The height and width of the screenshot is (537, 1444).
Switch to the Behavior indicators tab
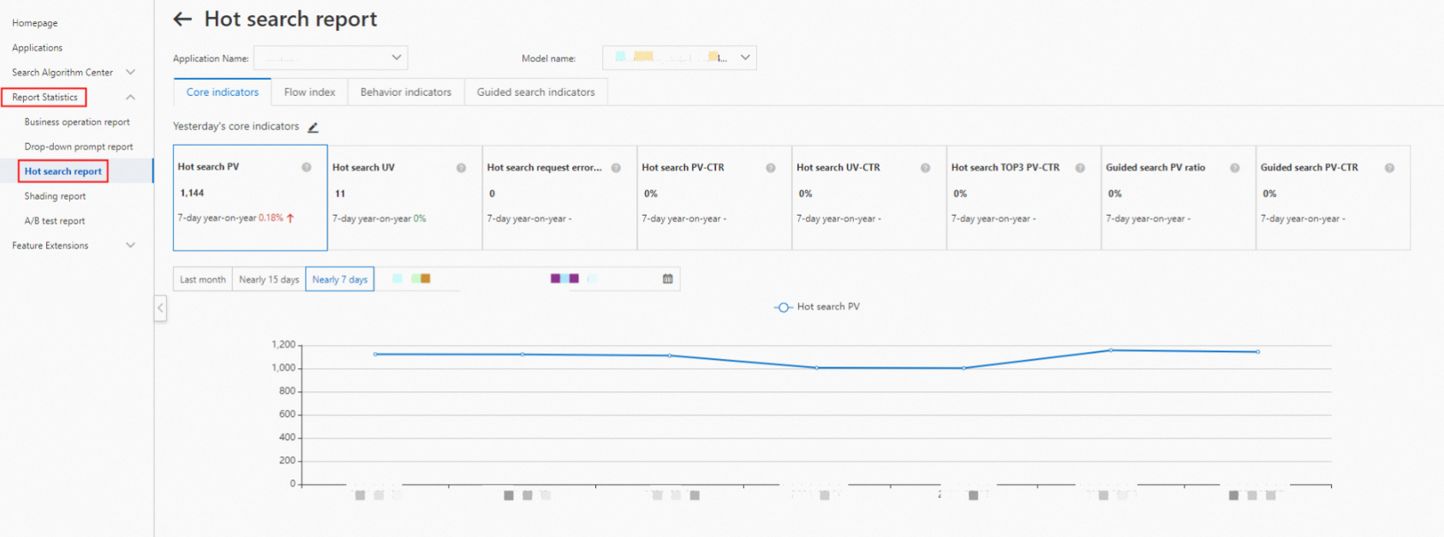coord(406,92)
